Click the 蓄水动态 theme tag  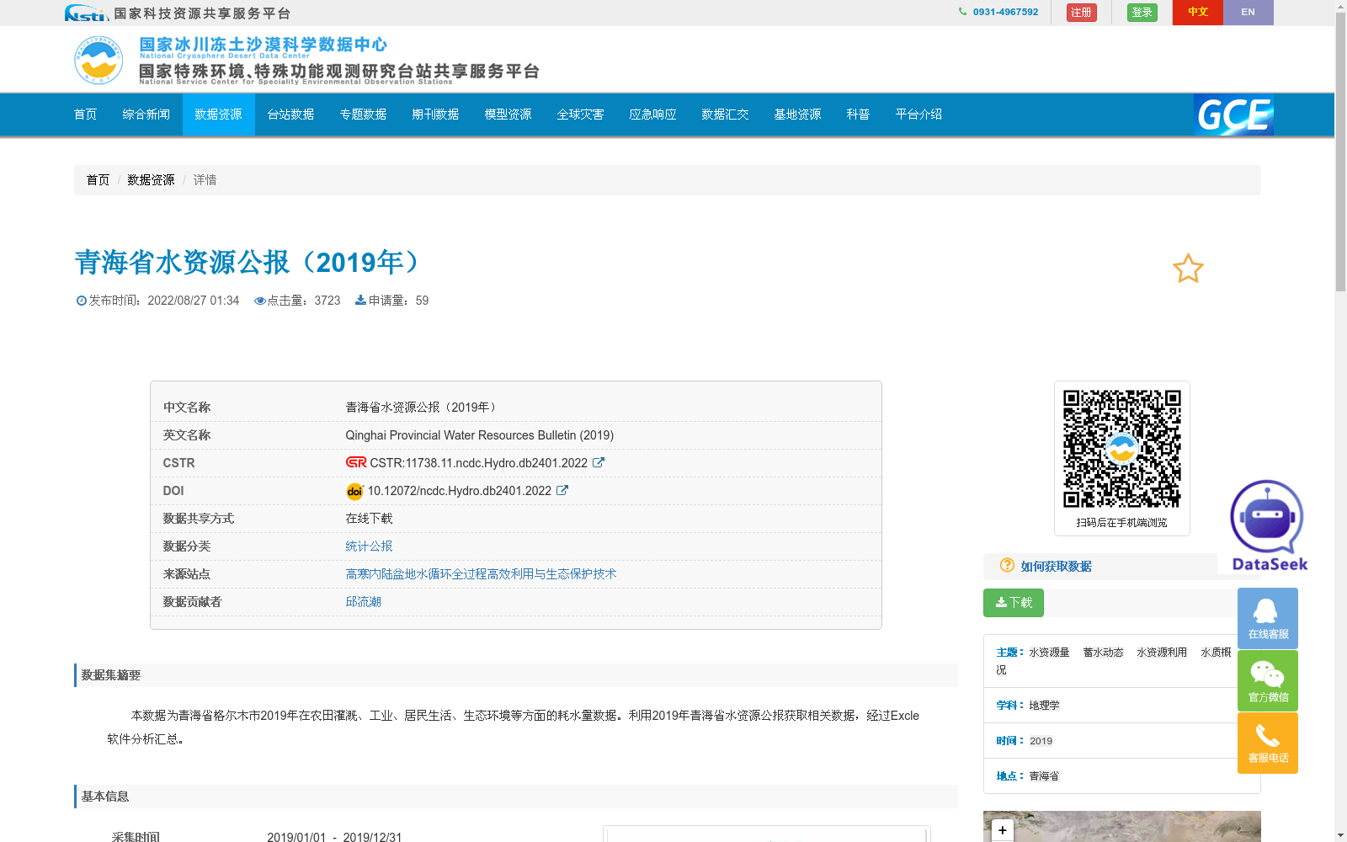click(1103, 653)
